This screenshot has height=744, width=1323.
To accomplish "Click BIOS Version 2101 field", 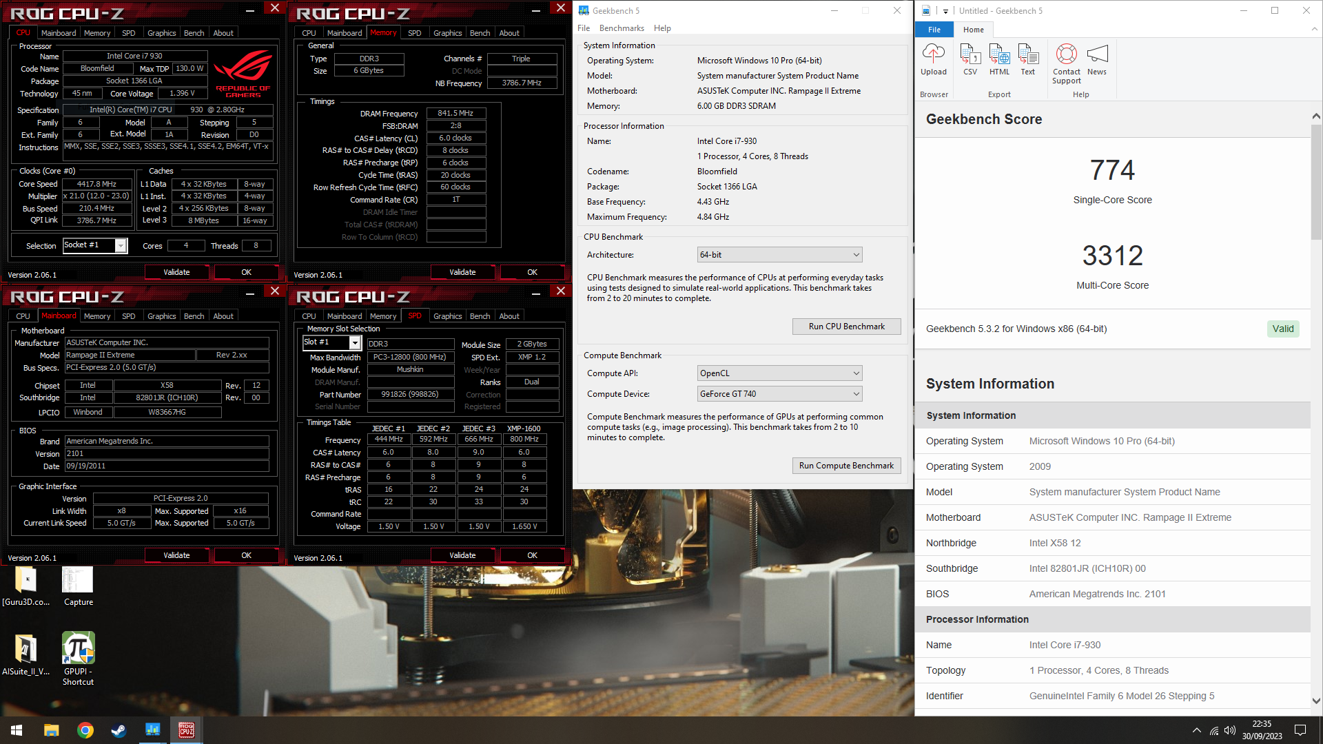I will tap(167, 454).
